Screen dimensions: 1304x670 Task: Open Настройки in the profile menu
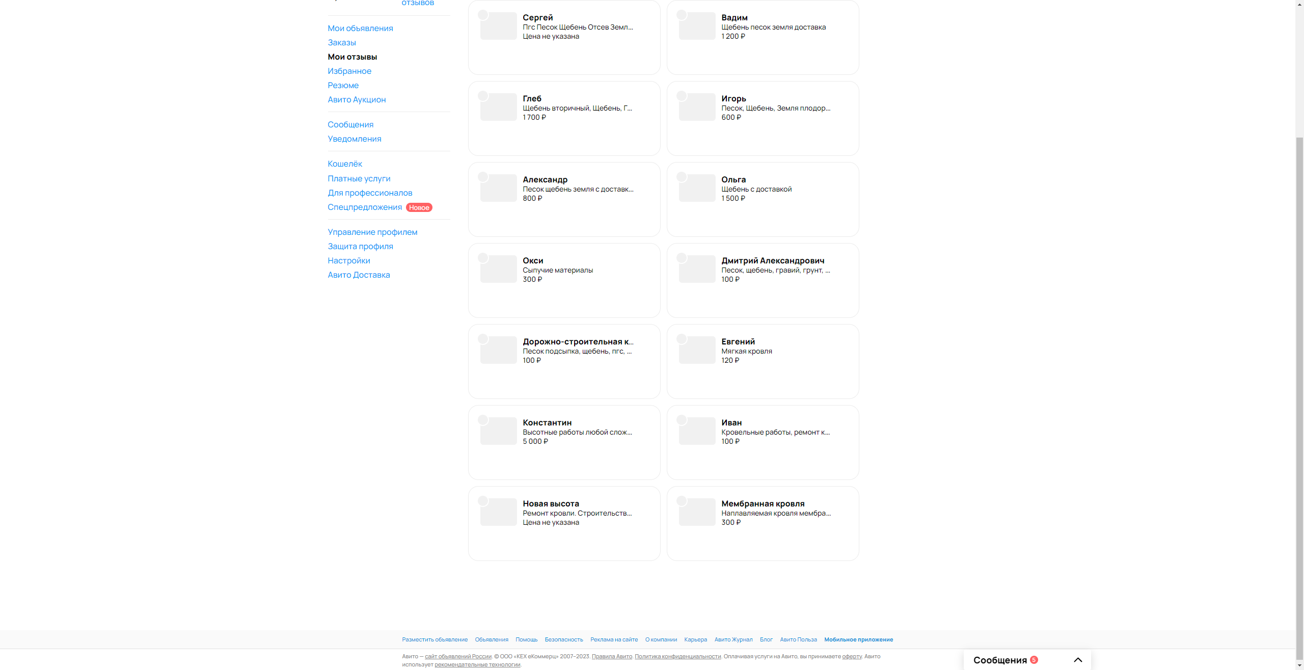point(348,260)
